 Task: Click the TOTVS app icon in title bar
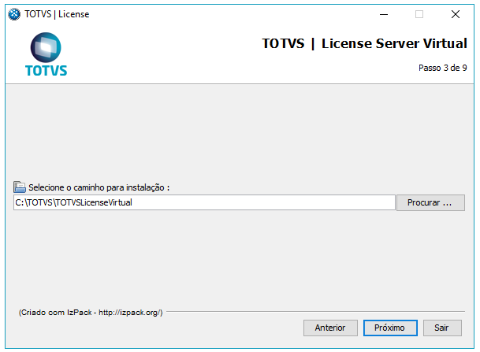click(13, 13)
